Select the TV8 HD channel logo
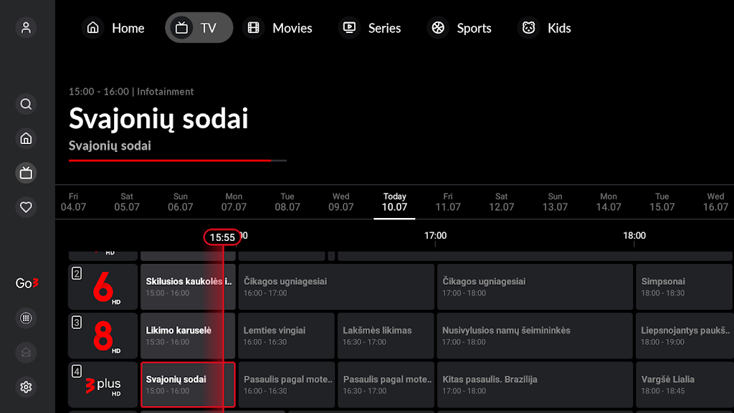Screen dimensions: 734x413 [103, 336]
